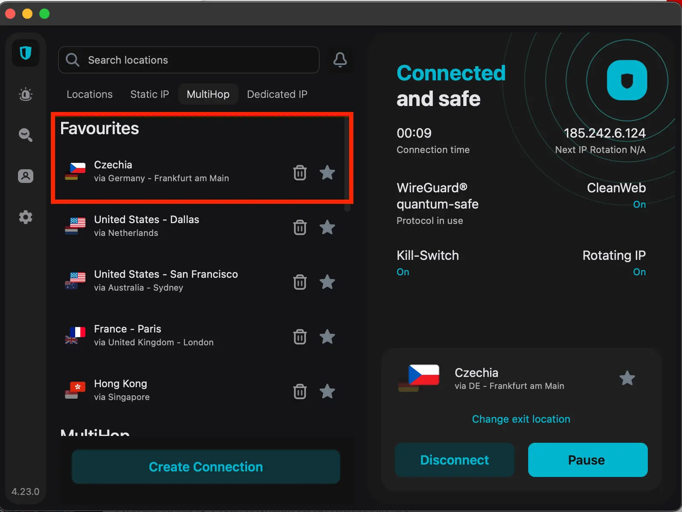Delete United States - Dallas connection trash icon

pyautogui.click(x=300, y=227)
